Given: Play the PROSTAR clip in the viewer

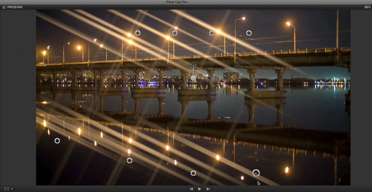Looking at the screenshot, I should [x=200, y=189].
